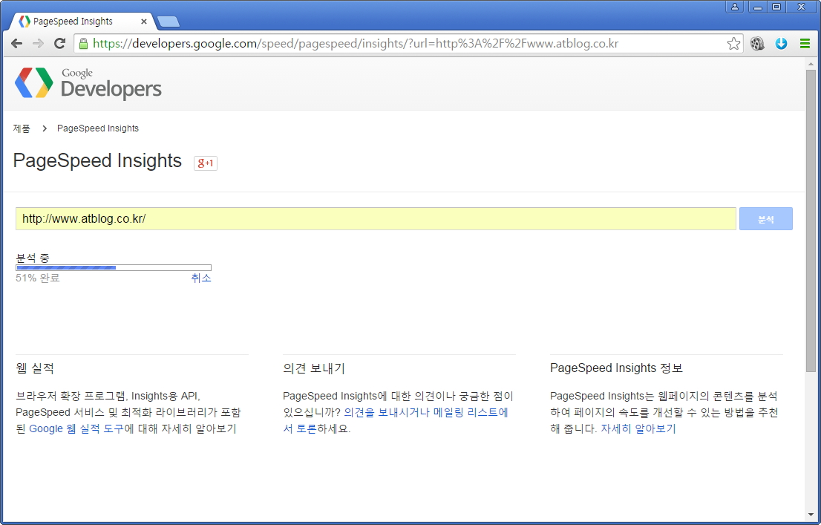Bookmark page with the star icon
Image resolution: width=821 pixels, height=525 pixels.
733,44
